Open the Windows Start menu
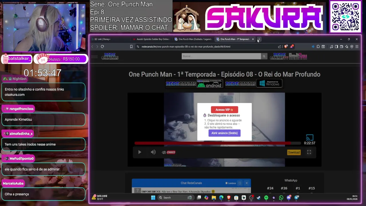The width and height of the screenshot is (366, 206). point(153,198)
